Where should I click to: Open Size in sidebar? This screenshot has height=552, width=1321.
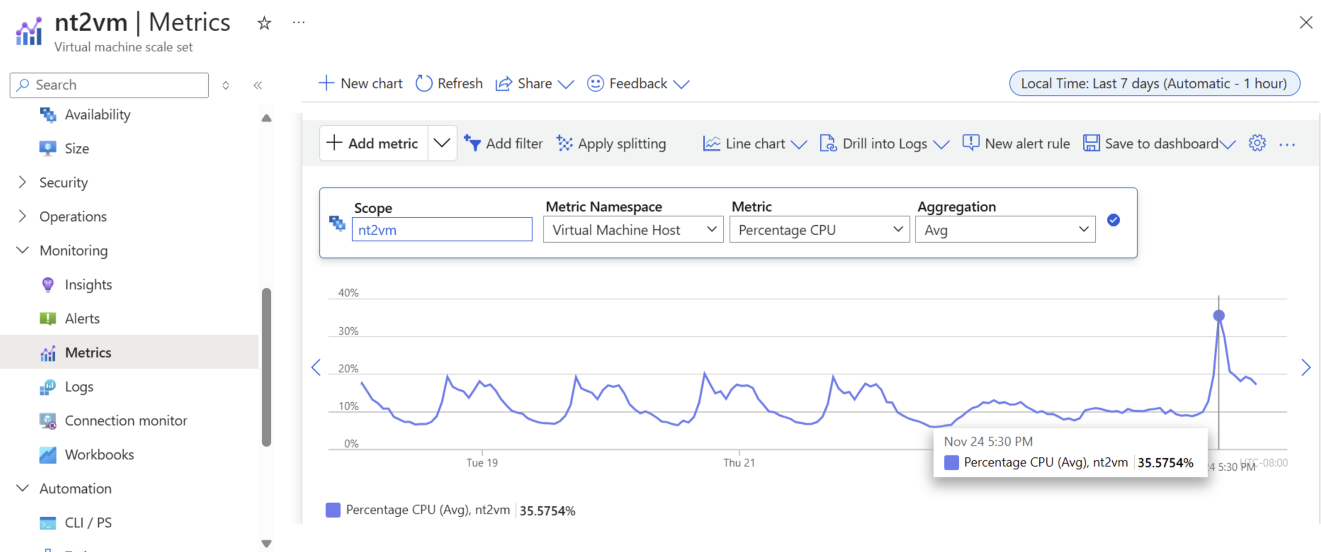77,149
